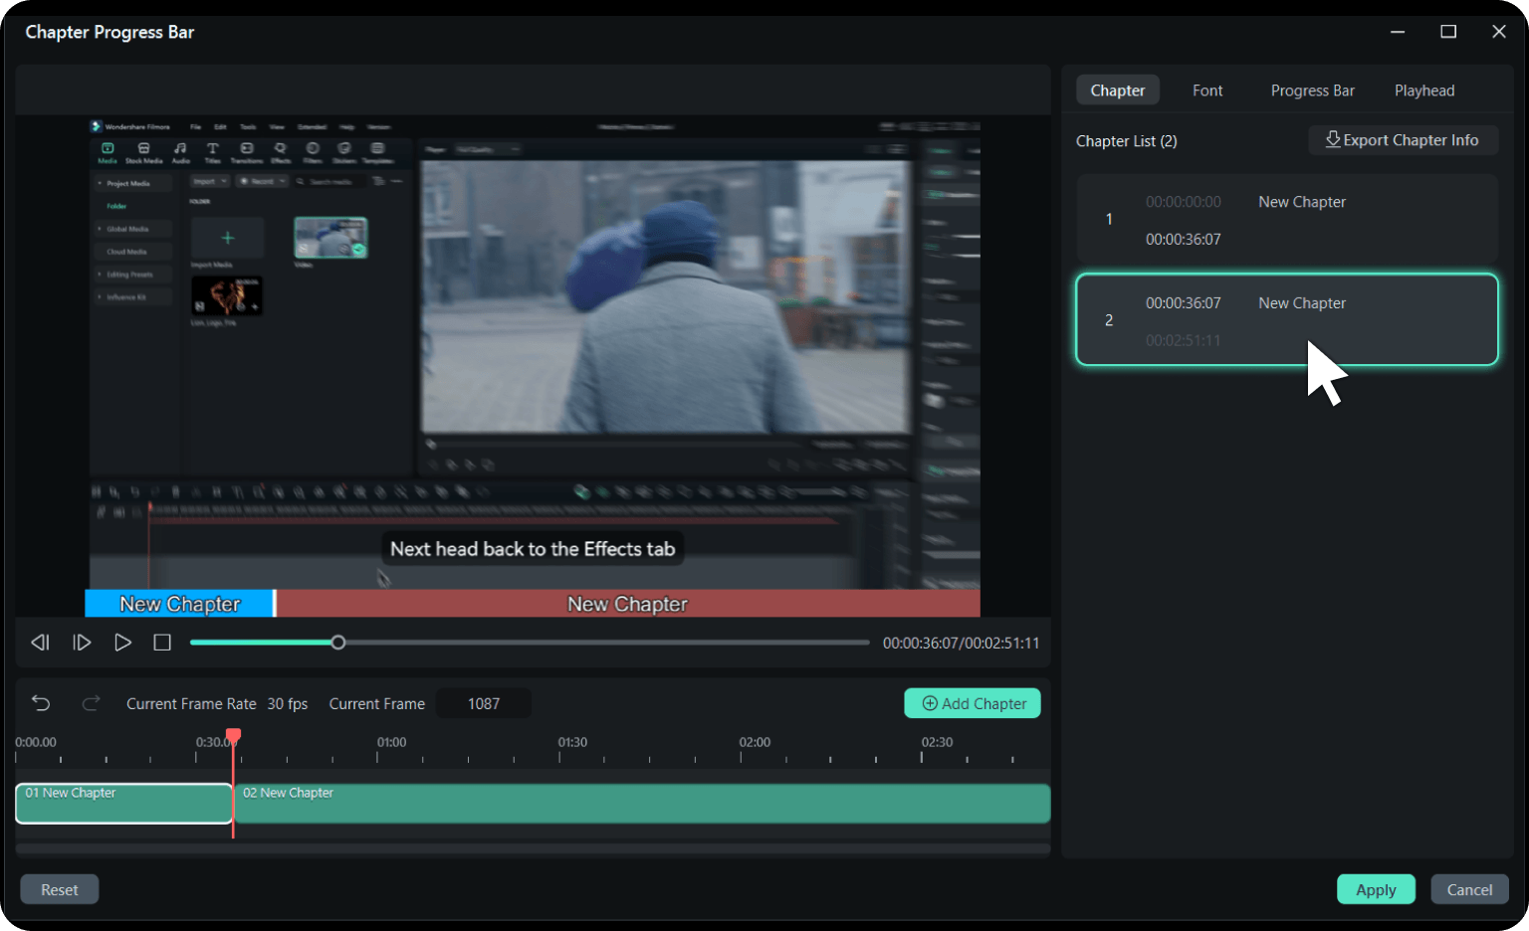Undo the last chapter edit
1529x931 pixels.
(x=41, y=703)
